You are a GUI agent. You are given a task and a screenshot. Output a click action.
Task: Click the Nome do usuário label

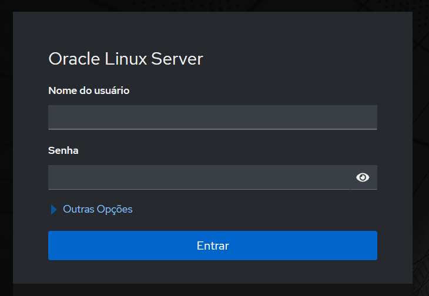[89, 90]
